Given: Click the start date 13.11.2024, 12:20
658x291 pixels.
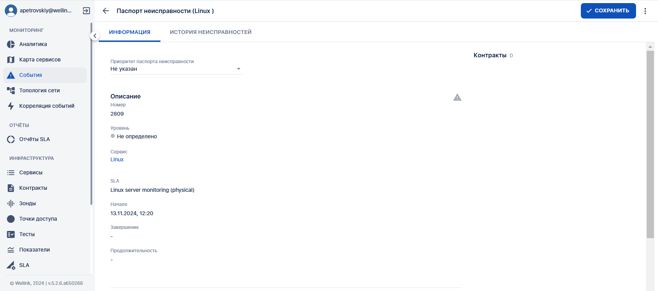Looking at the screenshot, I should pos(132,213).
